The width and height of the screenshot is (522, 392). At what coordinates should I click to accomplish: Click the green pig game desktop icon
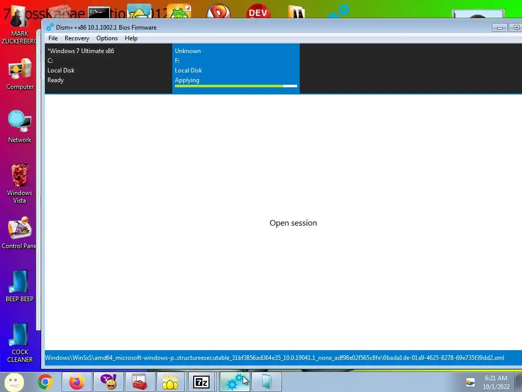(x=179, y=12)
